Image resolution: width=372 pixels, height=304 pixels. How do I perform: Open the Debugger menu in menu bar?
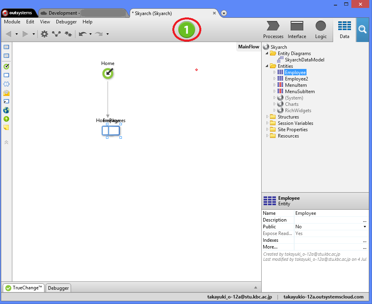tap(66, 22)
